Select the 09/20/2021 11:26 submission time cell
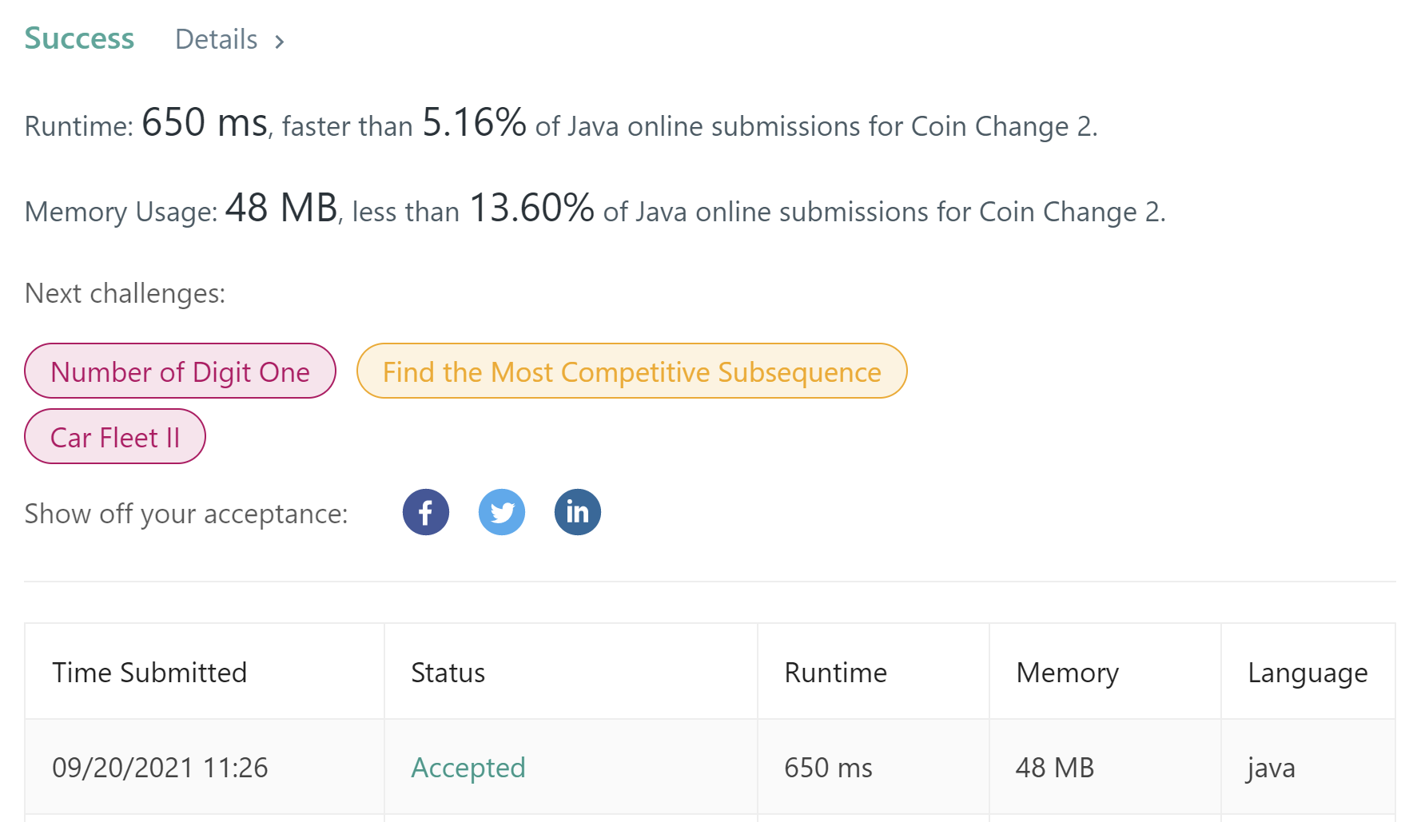1417x822 pixels. pos(160,768)
